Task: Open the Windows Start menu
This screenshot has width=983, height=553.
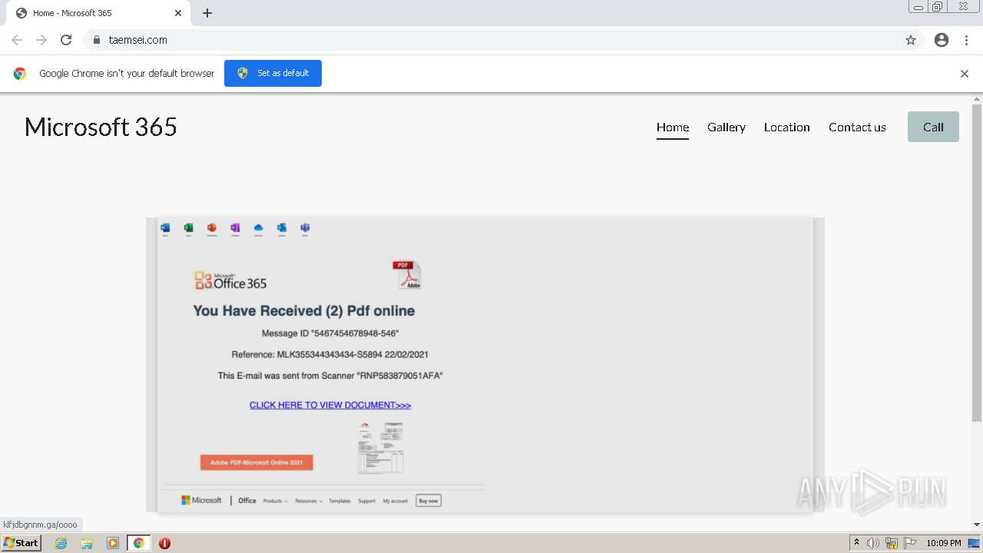Action: 22,543
